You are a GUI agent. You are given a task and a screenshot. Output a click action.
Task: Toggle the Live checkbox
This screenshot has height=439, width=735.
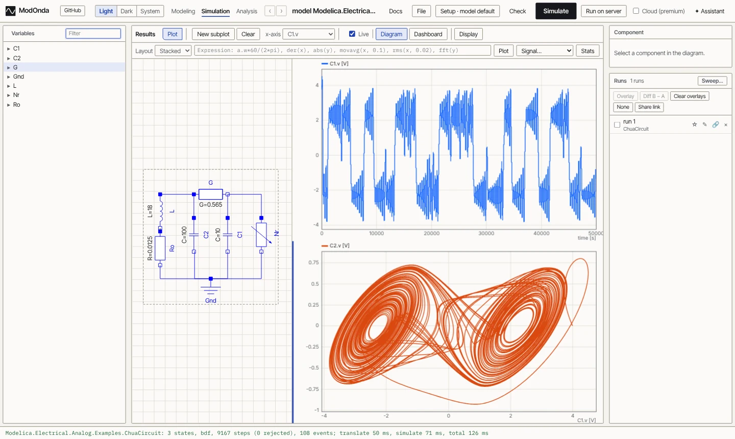click(x=352, y=34)
